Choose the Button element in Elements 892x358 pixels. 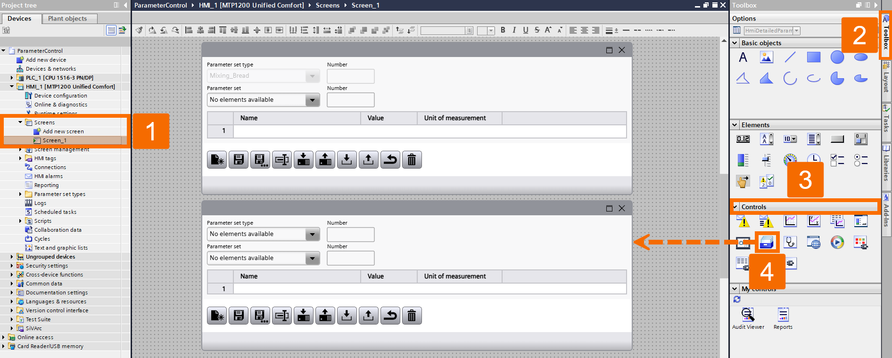[x=837, y=139]
